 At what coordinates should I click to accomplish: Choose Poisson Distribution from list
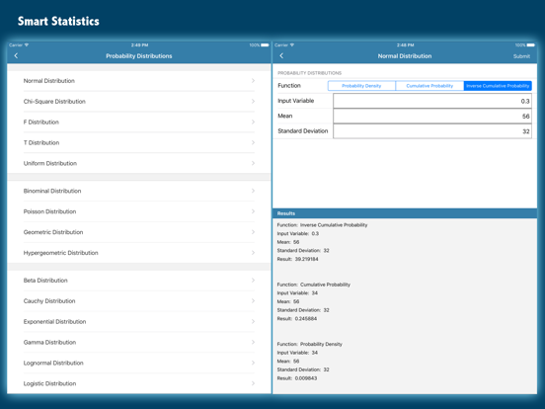click(139, 211)
